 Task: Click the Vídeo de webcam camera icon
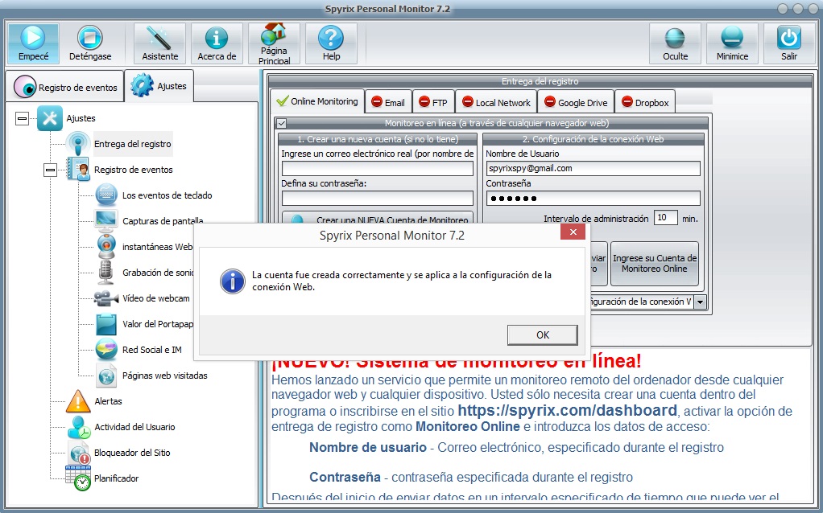106,298
